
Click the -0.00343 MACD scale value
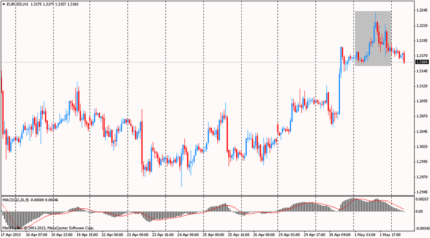[422, 229]
